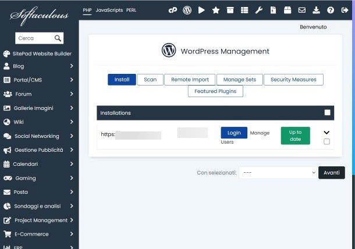
Task: Expand the Blog category arrow
Action: tap(72, 66)
